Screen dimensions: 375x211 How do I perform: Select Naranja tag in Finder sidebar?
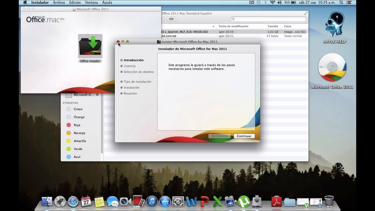pyautogui.click(x=79, y=133)
